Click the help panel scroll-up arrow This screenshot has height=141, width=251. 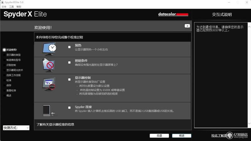[249, 27]
